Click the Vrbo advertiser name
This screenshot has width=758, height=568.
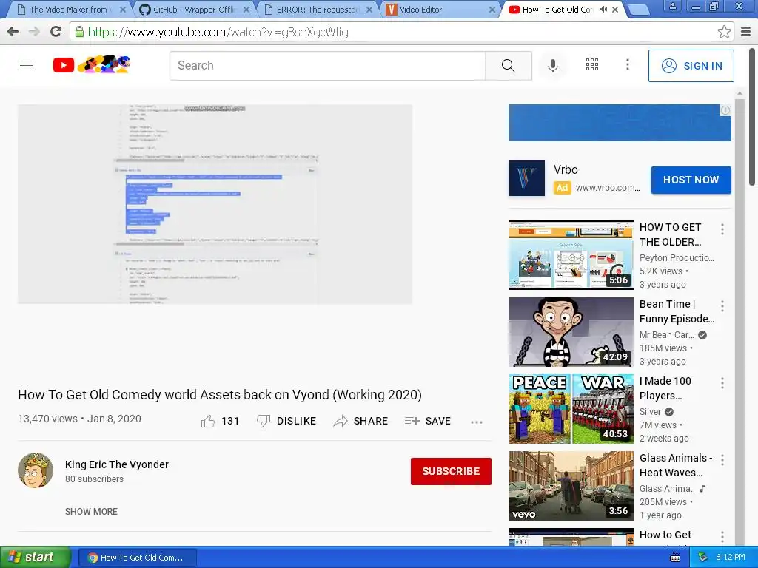pyautogui.click(x=566, y=169)
